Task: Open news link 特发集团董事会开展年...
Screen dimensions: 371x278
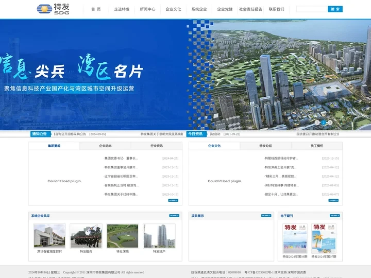Action: pos(122,167)
